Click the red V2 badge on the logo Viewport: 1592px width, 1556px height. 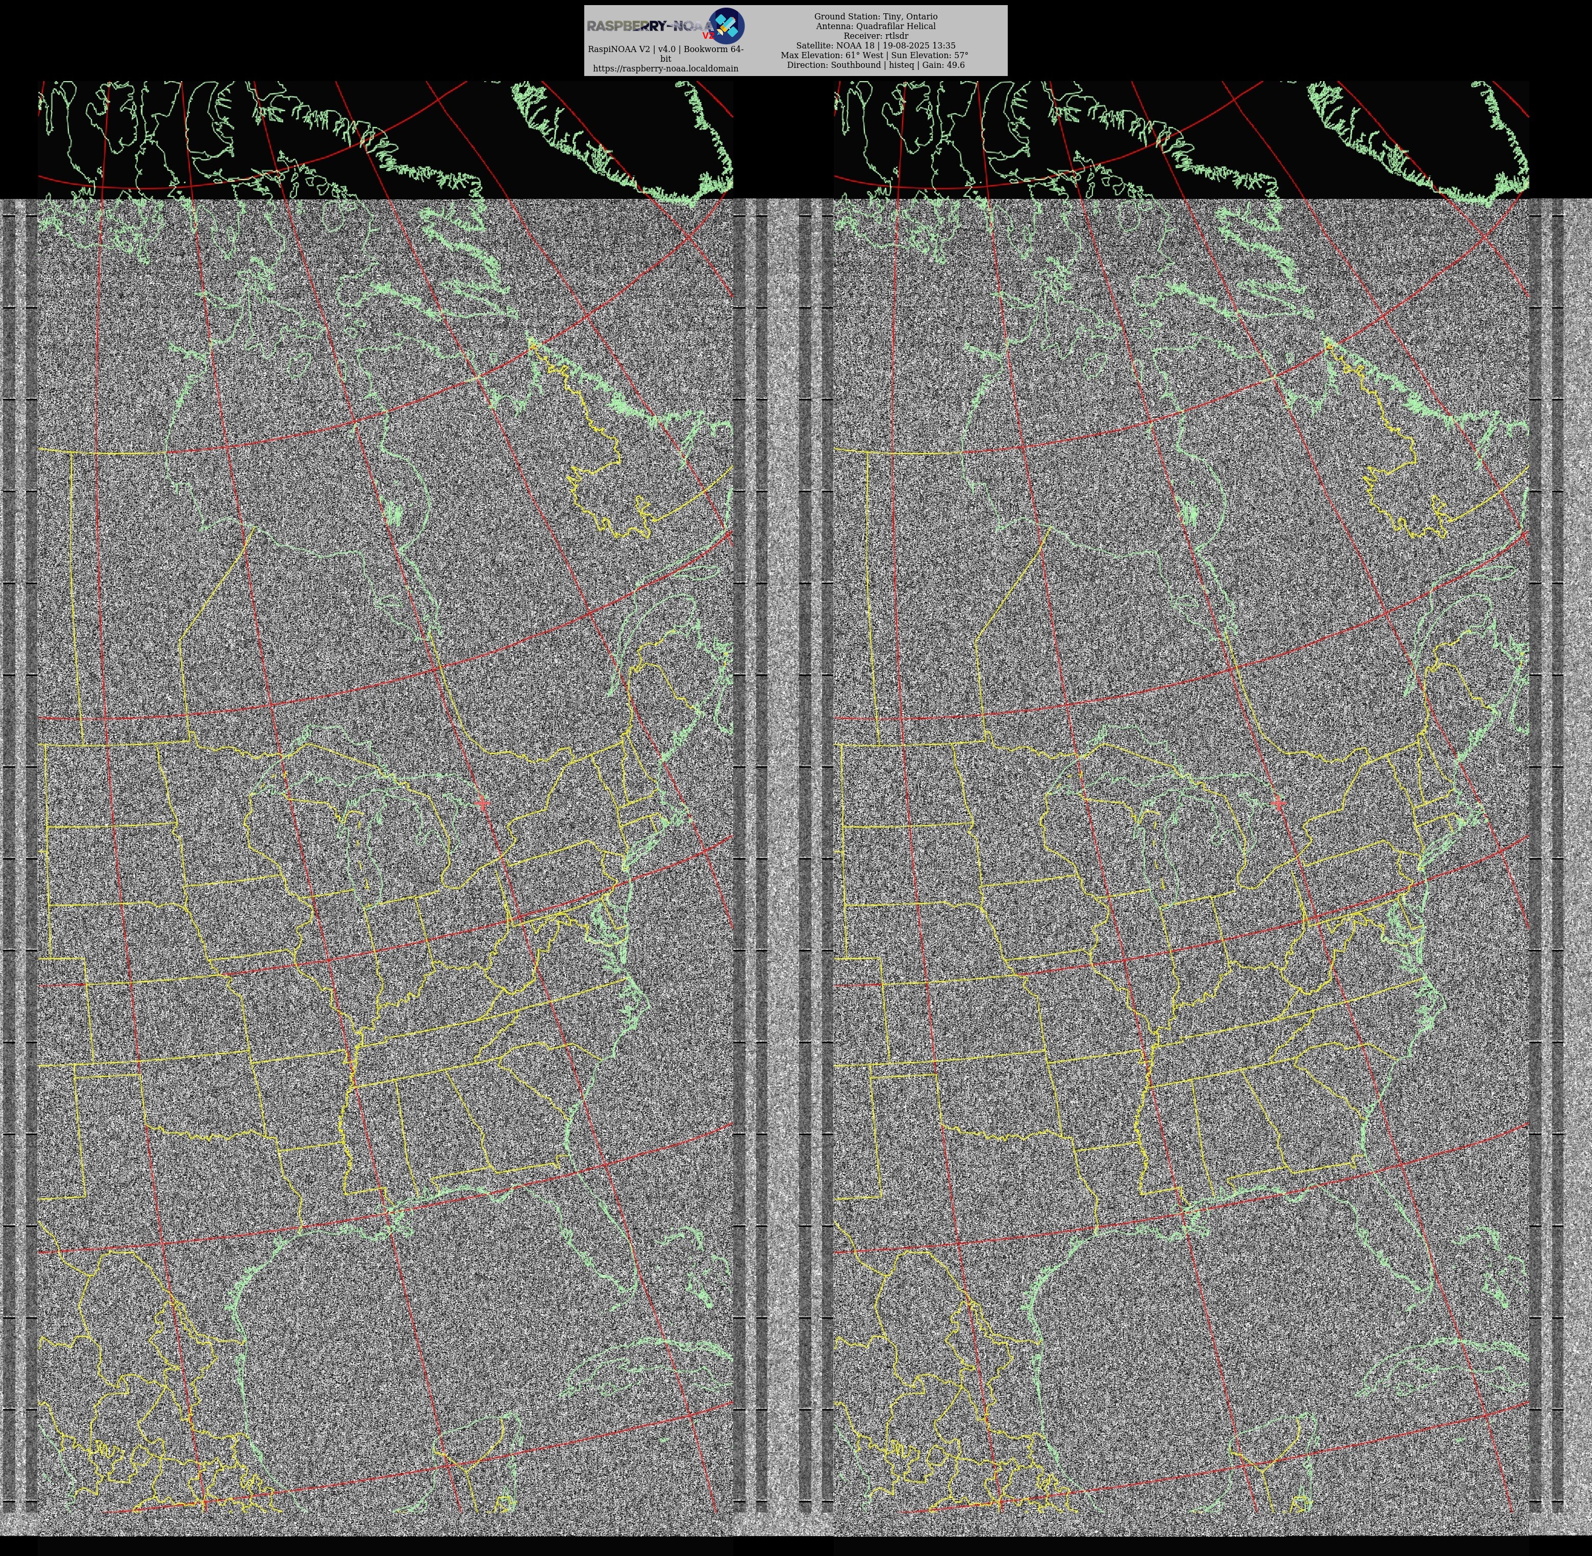click(708, 36)
